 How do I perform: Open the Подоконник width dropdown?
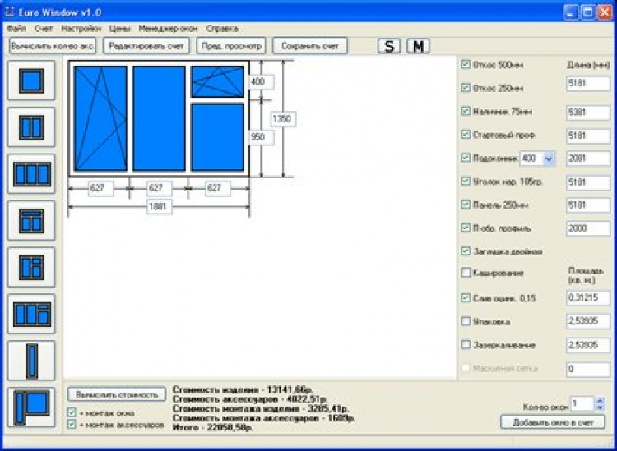(x=549, y=159)
